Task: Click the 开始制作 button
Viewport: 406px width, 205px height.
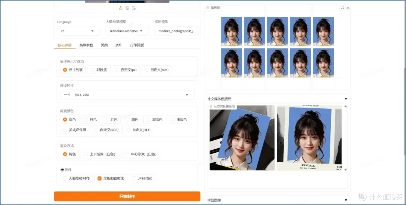Action: pos(127,196)
